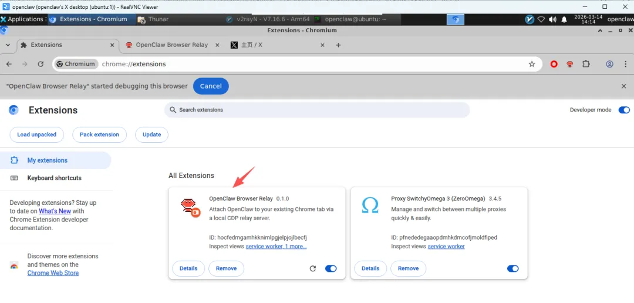Click the Proxy SwitchyOmega omega icon
Viewport: 634px width, 303px height.
[x=370, y=206]
